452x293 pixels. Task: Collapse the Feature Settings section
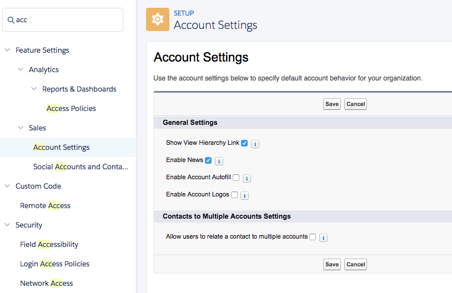point(7,50)
